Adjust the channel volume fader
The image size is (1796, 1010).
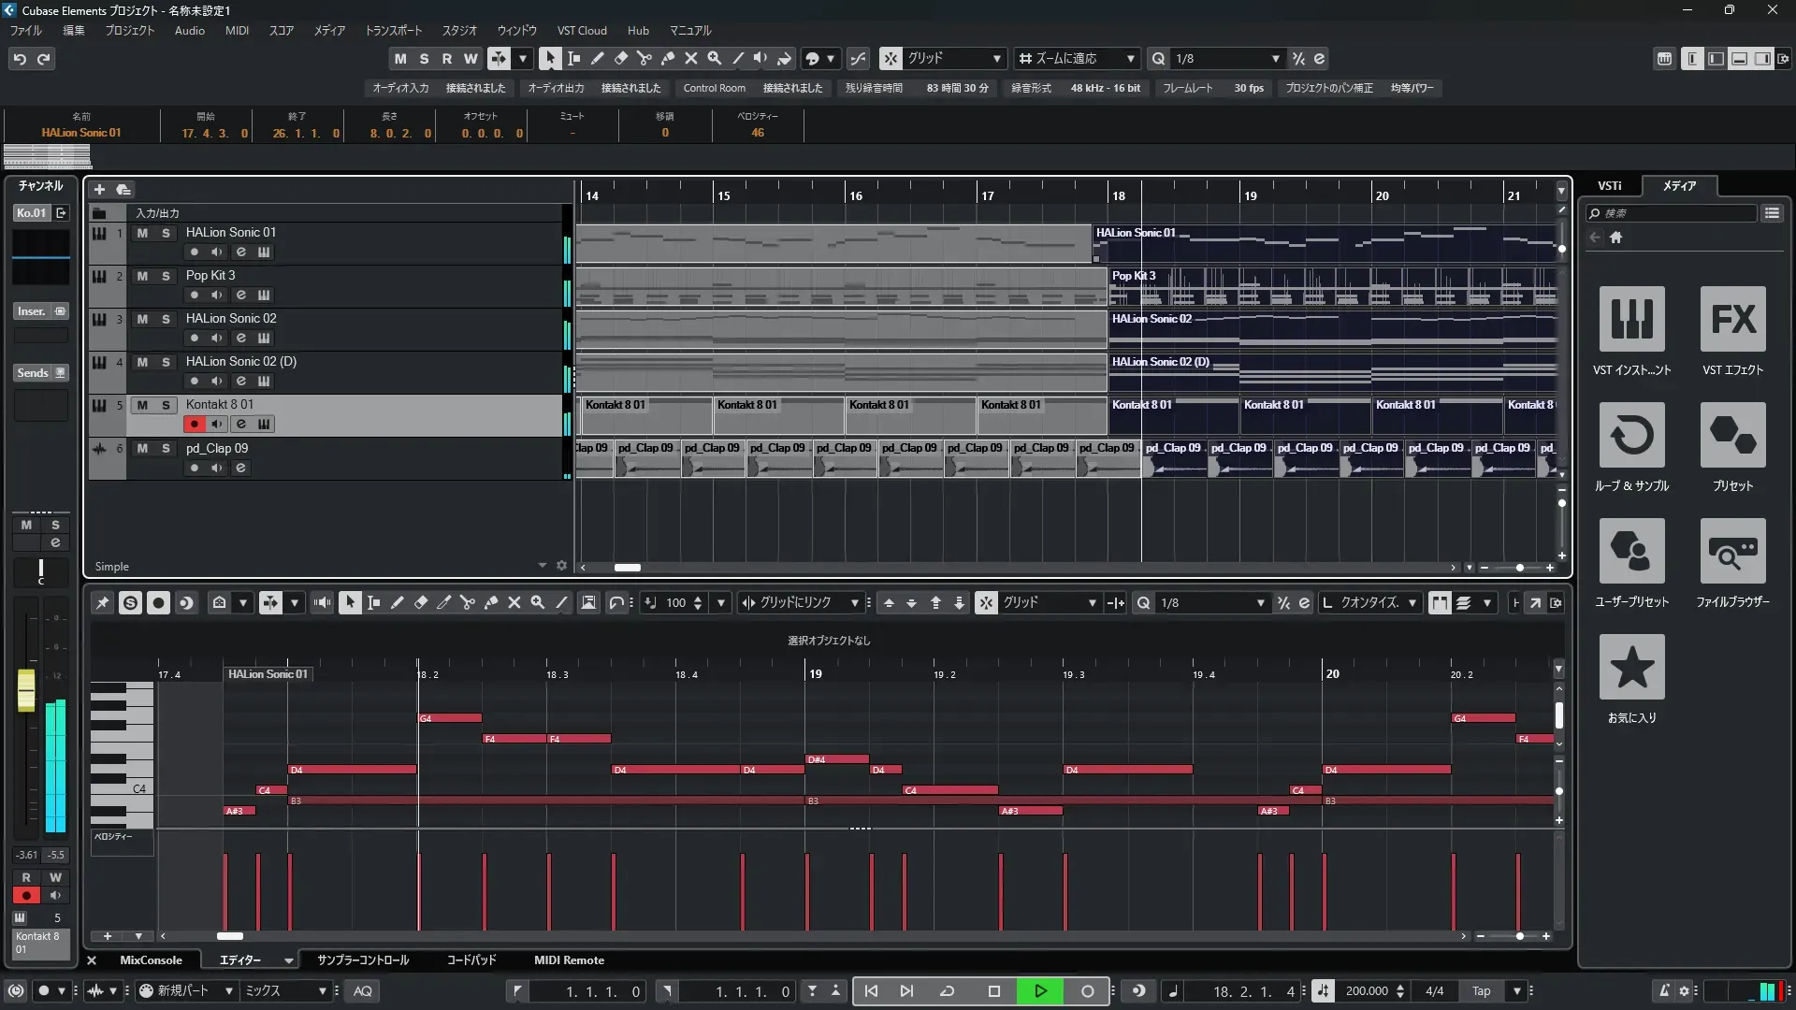(26, 690)
